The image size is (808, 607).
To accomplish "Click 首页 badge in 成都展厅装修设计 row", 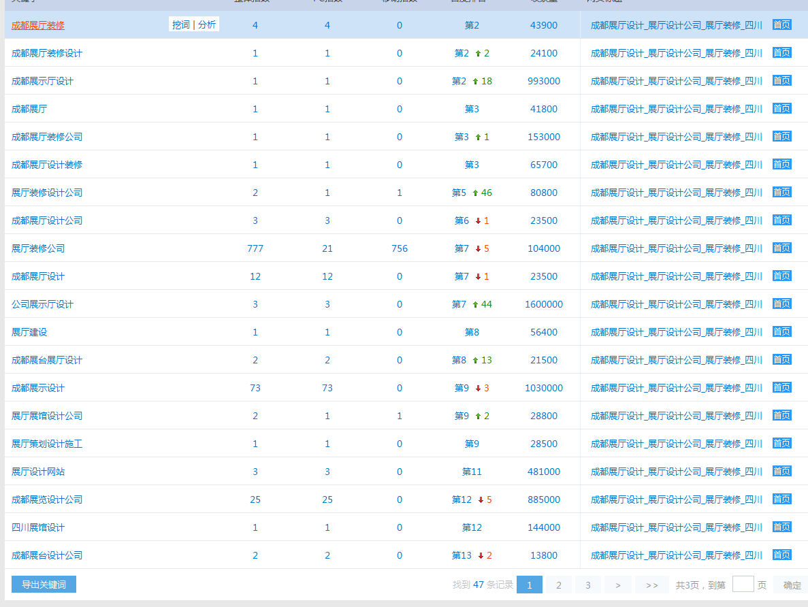I will [781, 52].
